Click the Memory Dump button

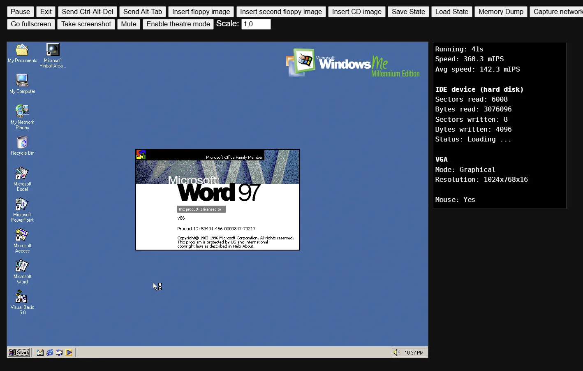[x=501, y=12]
